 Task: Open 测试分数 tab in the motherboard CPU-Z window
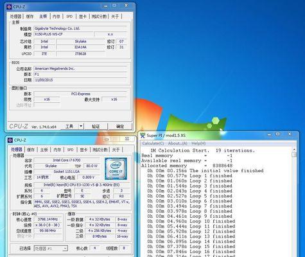[99, 16]
